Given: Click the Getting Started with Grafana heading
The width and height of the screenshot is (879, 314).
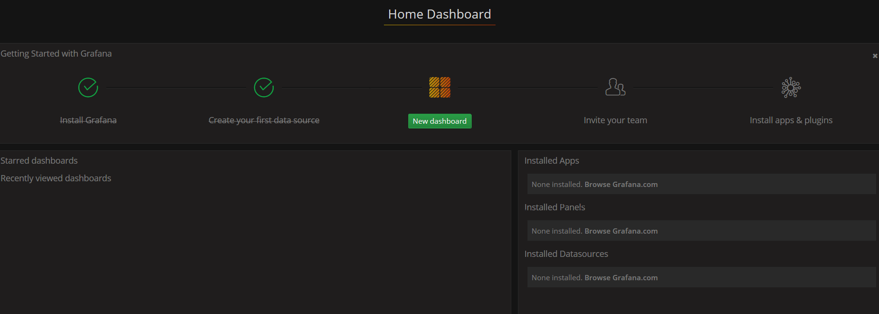Looking at the screenshot, I should pos(56,54).
